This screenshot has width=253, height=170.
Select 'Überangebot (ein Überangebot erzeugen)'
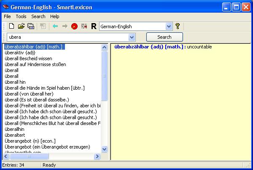pos(47,147)
